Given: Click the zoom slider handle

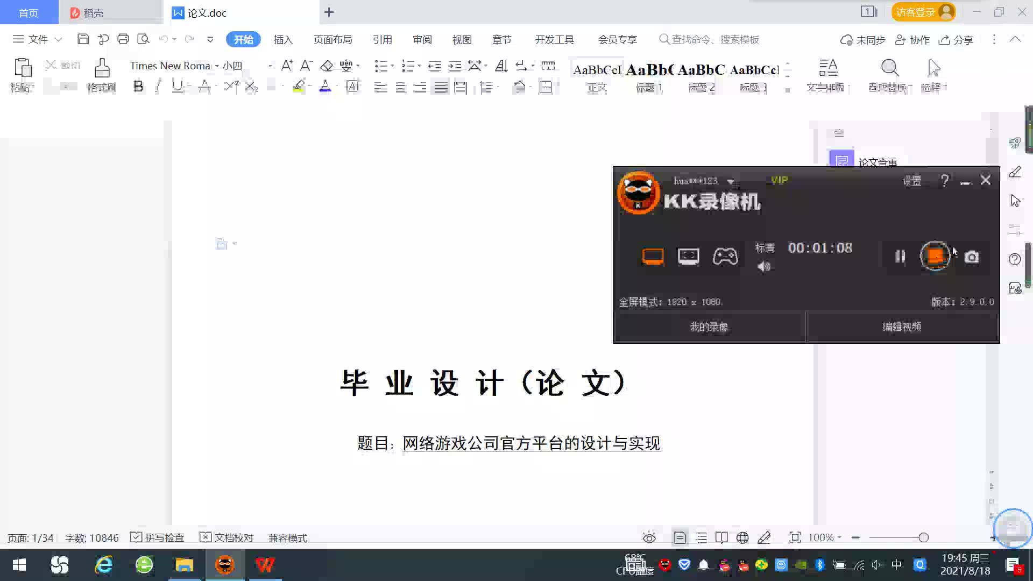Looking at the screenshot, I should tap(924, 537).
